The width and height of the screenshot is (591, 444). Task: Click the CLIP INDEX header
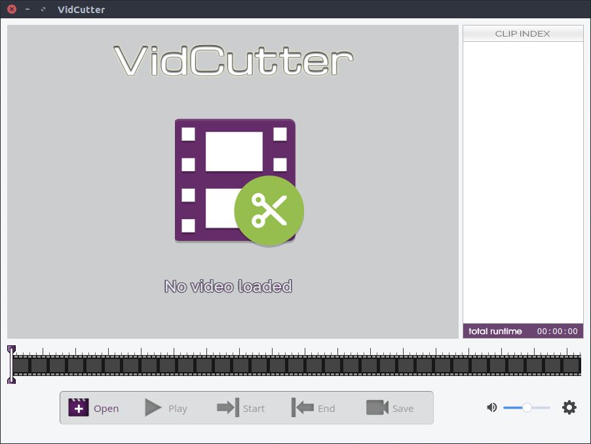[x=523, y=33]
